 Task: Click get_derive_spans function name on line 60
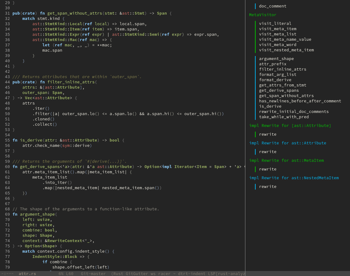[40, 167]
